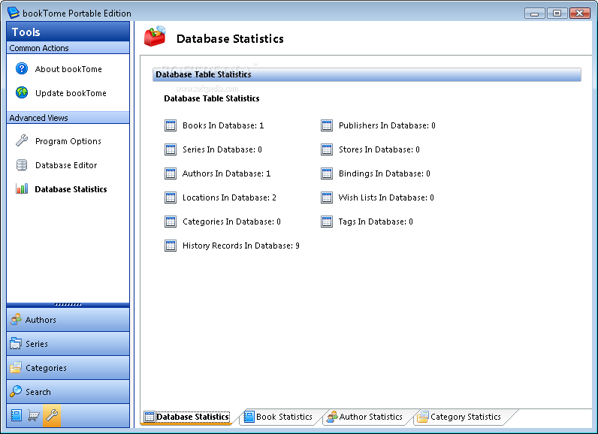Click 'Publishers In Database: 0' text
Viewport: 598px width, 434px height.
(387, 125)
